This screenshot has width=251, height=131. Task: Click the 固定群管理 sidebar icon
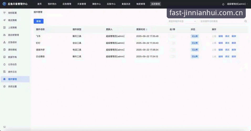pos(4,35)
